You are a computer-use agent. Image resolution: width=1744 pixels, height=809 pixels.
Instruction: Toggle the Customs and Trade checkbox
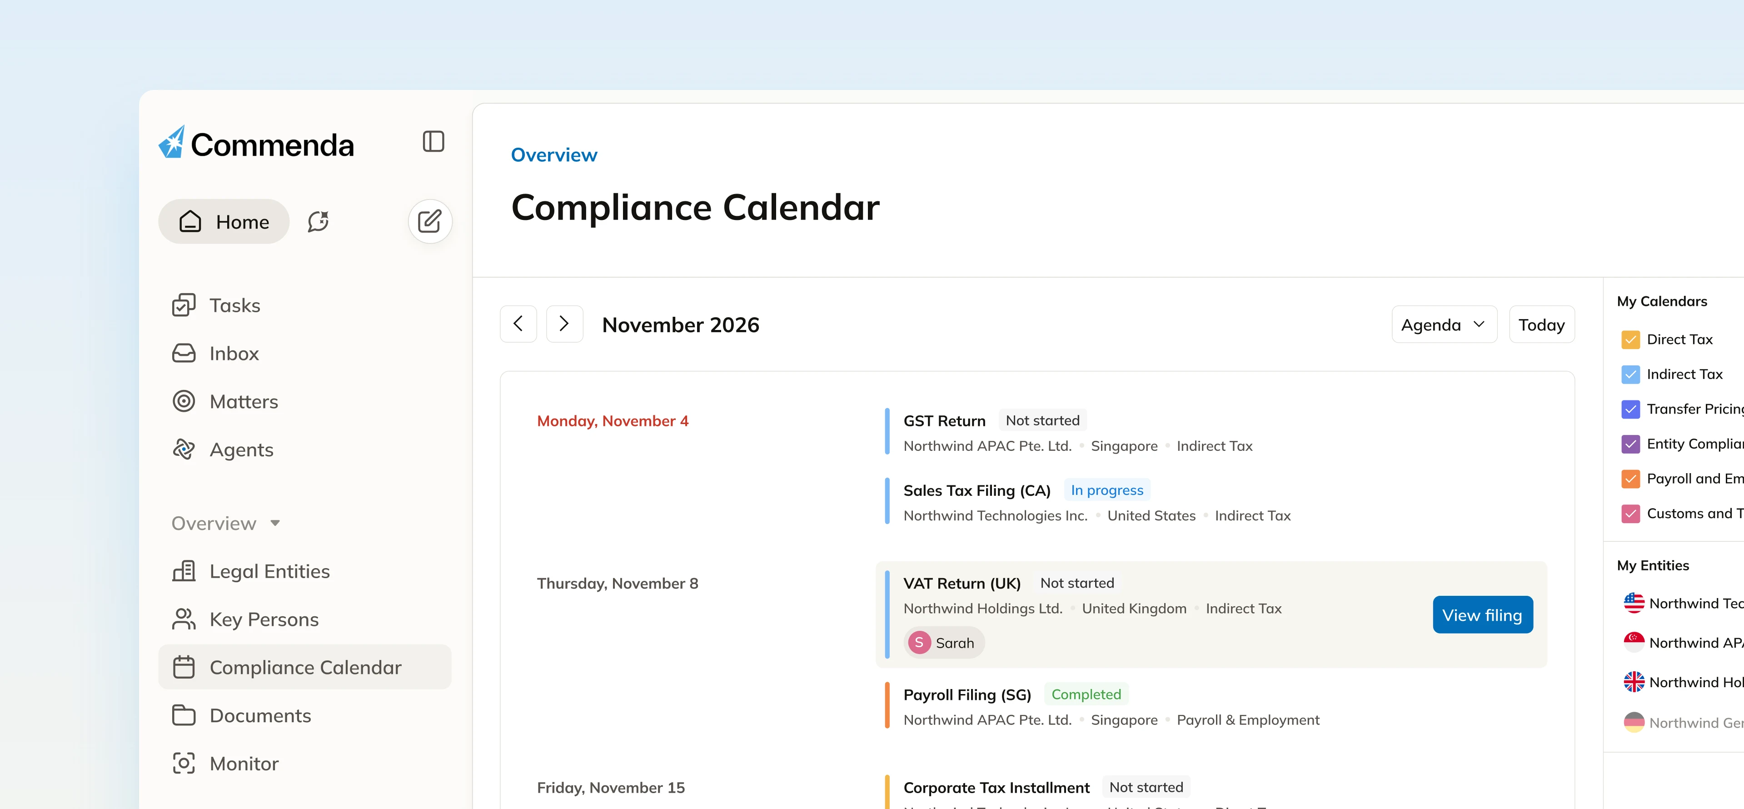pos(1631,514)
